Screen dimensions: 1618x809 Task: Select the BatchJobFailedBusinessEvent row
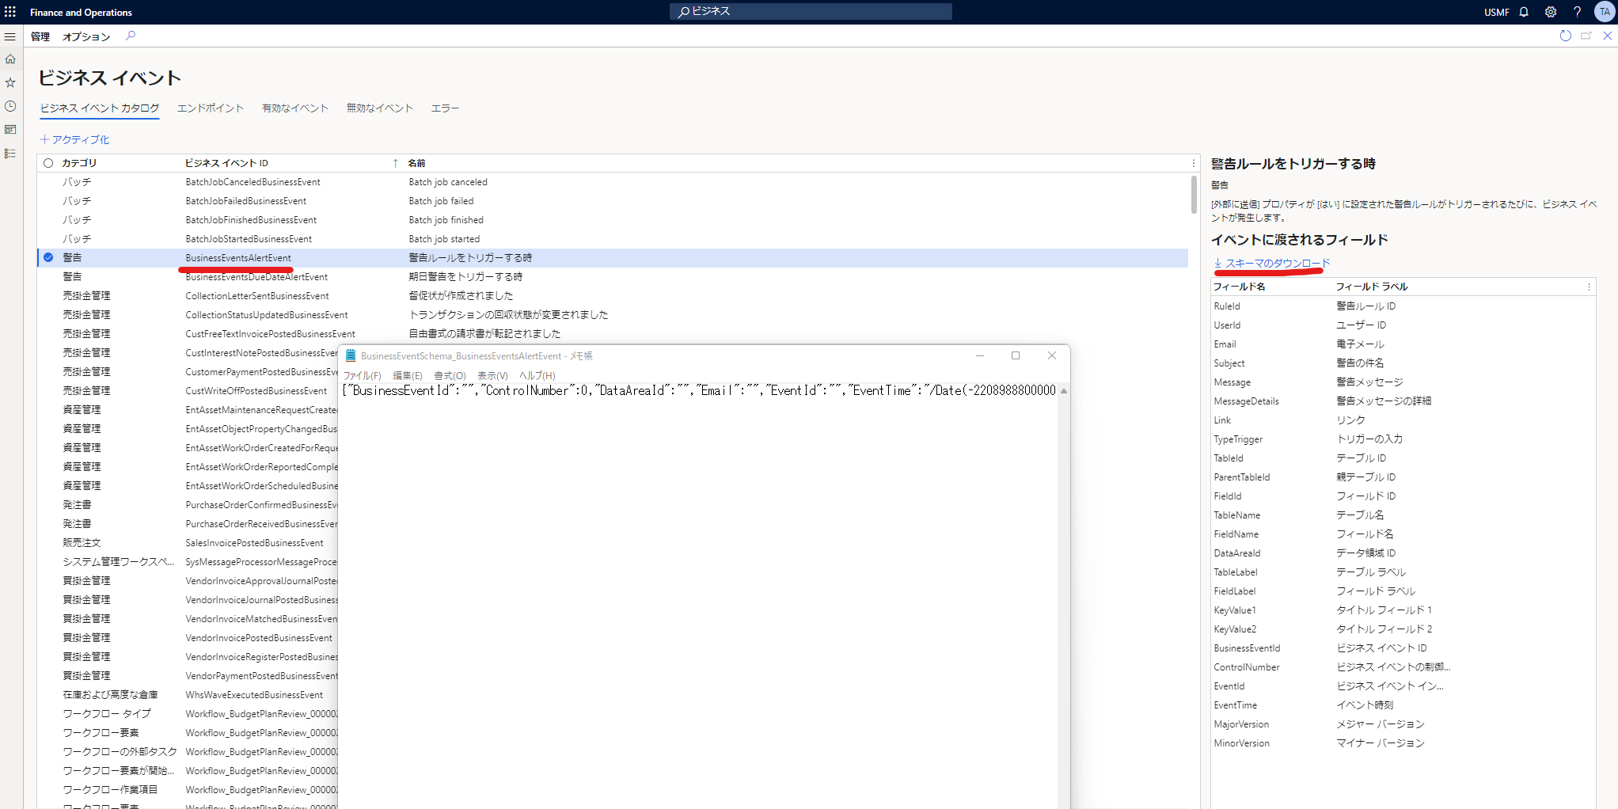pos(613,201)
